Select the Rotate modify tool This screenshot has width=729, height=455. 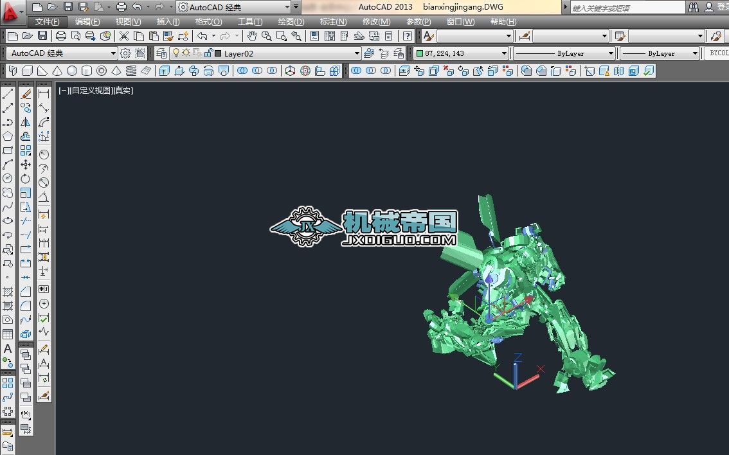pos(26,179)
